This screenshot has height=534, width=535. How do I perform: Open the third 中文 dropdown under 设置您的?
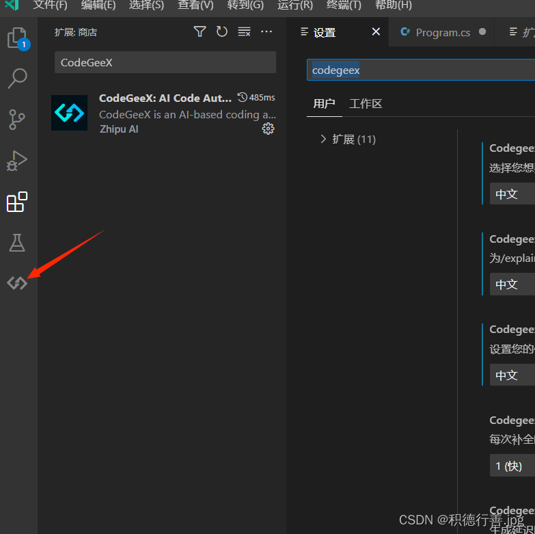(512, 375)
